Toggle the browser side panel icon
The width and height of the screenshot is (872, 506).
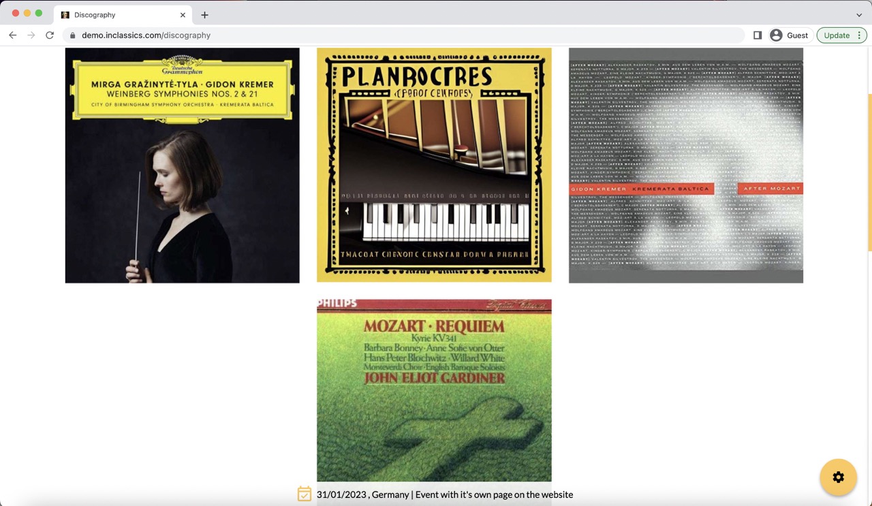click(758, 35)
